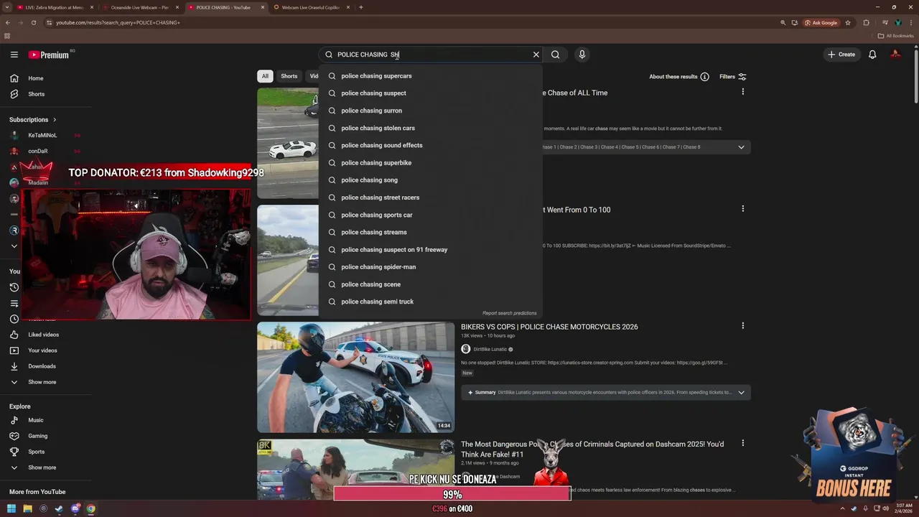The image size is (919, 517).
Task: Switch to 'Oceanside Live Webcam' browser tab
Action: (139, 7)
